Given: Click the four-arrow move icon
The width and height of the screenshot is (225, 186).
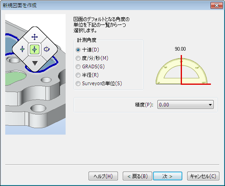Looking at the screenshot, I should (35, 37).
